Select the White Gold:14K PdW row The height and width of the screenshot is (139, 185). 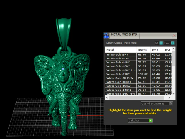click(138, 94)
